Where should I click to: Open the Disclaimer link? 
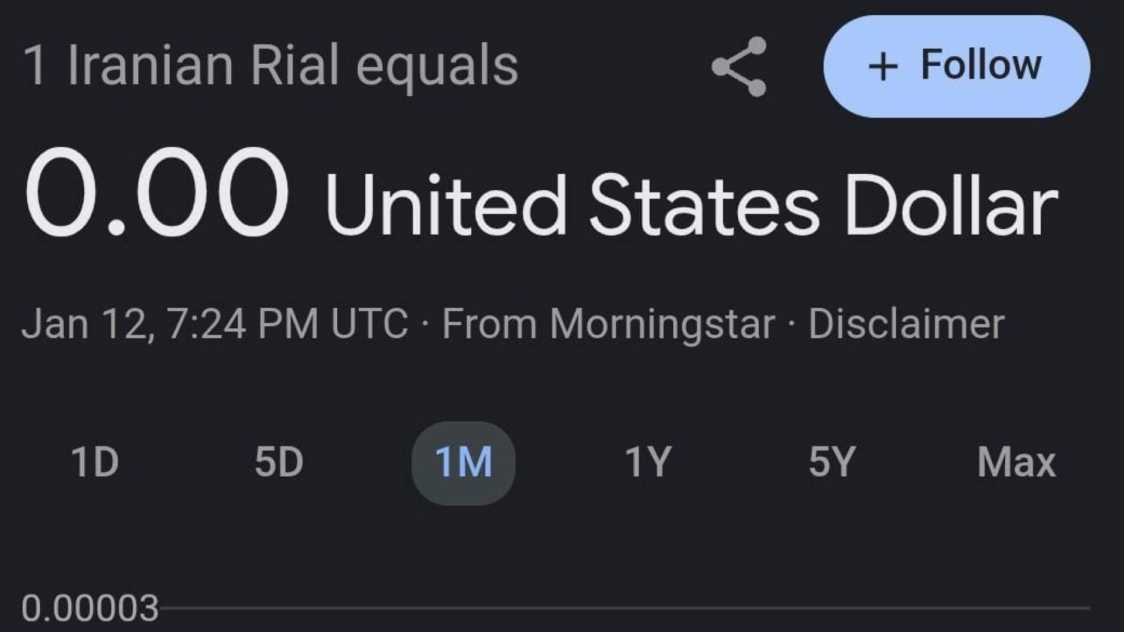coord(906,324)
